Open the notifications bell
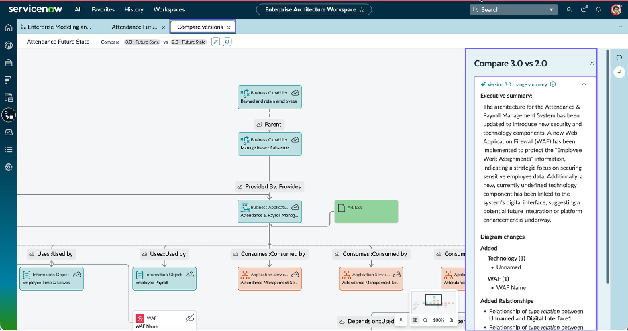Viewport: 628px width, 331px height. [598, 9]
